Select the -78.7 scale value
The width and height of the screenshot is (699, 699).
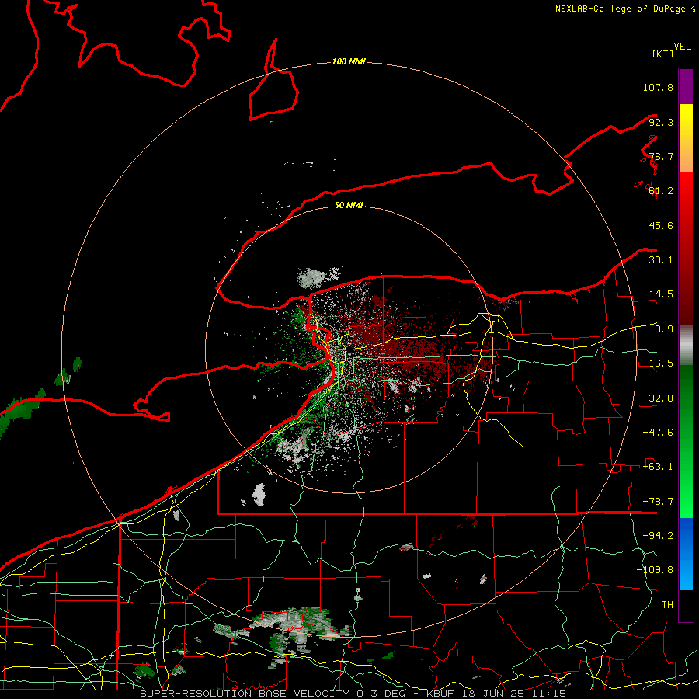pyautogui.click(x=658, y=502)
